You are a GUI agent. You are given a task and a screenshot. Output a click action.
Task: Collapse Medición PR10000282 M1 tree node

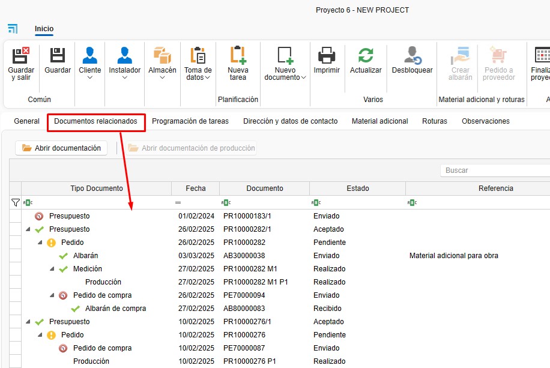[52, 269]
